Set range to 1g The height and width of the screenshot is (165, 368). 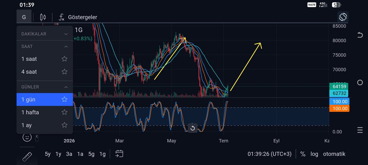[x=102, y=154]
